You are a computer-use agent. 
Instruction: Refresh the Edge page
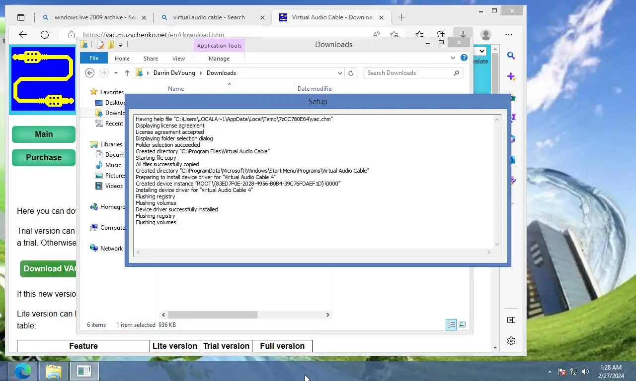tap(45, 35)
